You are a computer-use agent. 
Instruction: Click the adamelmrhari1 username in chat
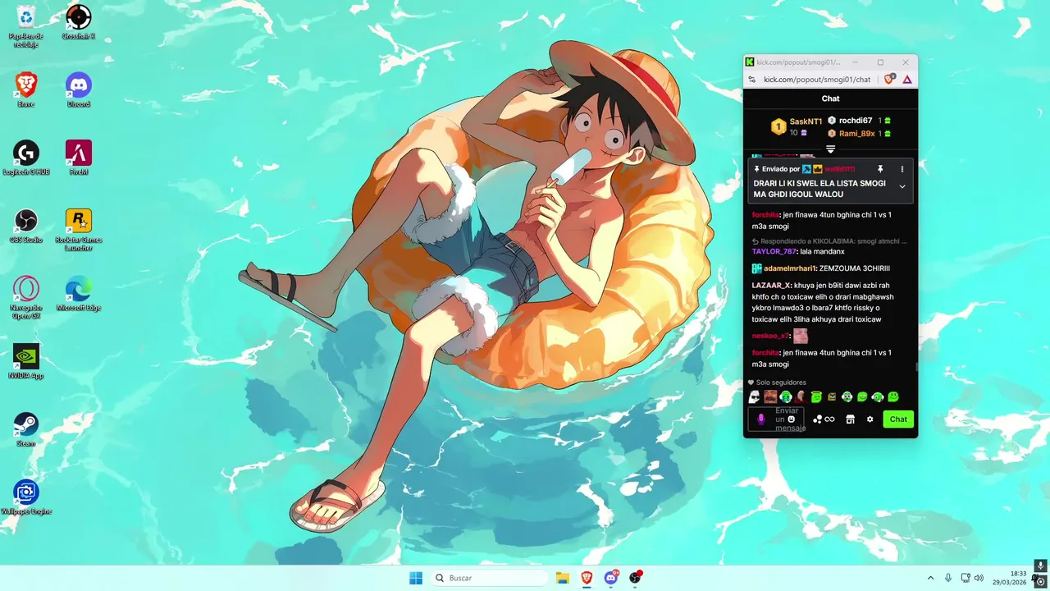pyautogui.click(x=789, y=268)
